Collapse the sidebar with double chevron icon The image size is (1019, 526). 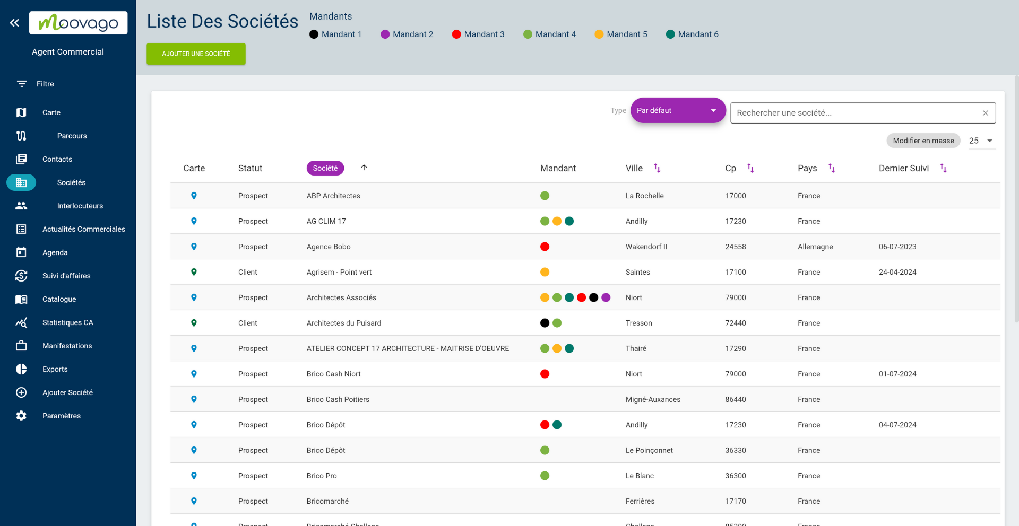[x=14, y=23]
